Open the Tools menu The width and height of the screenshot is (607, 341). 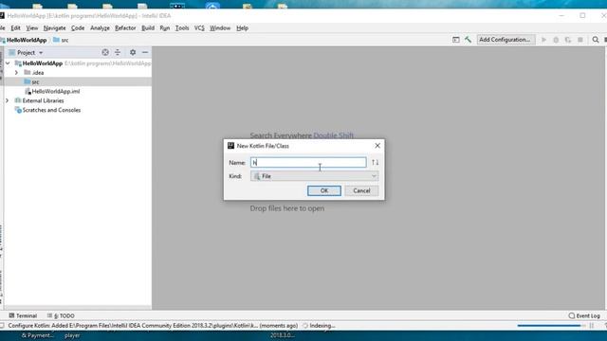(182, 27)
